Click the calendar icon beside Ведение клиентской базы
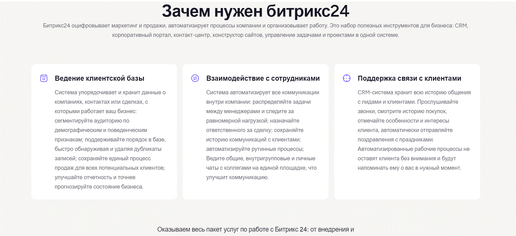 click(44, 78)
